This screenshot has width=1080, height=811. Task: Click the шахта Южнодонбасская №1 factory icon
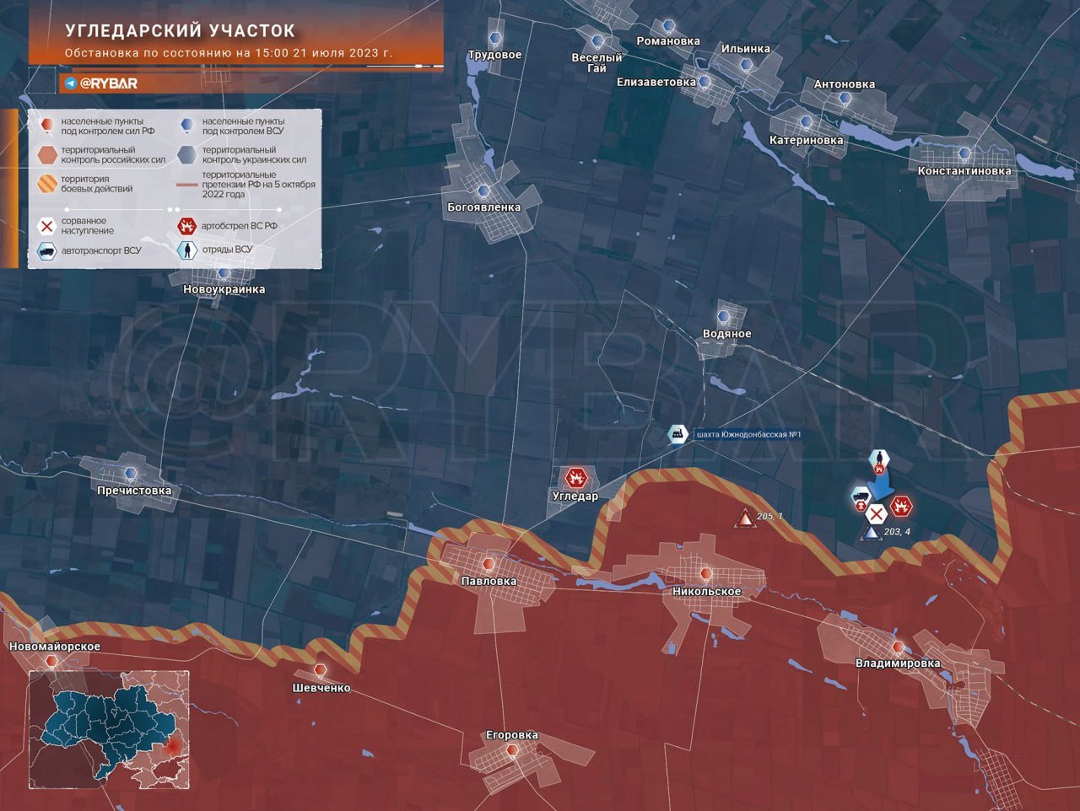(677, 434)
